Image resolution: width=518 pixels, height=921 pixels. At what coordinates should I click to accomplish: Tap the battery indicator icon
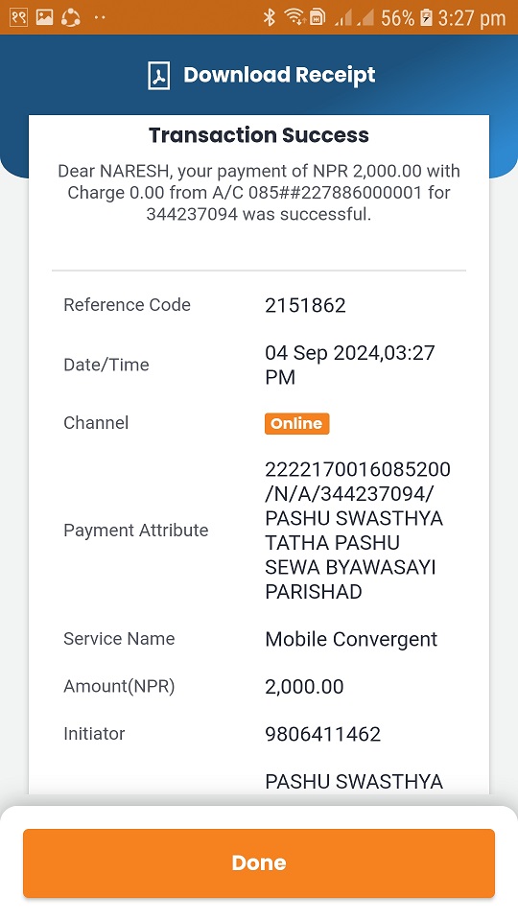coord(426,17)
